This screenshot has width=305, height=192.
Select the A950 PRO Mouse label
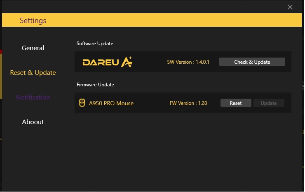tap(111, 103)
